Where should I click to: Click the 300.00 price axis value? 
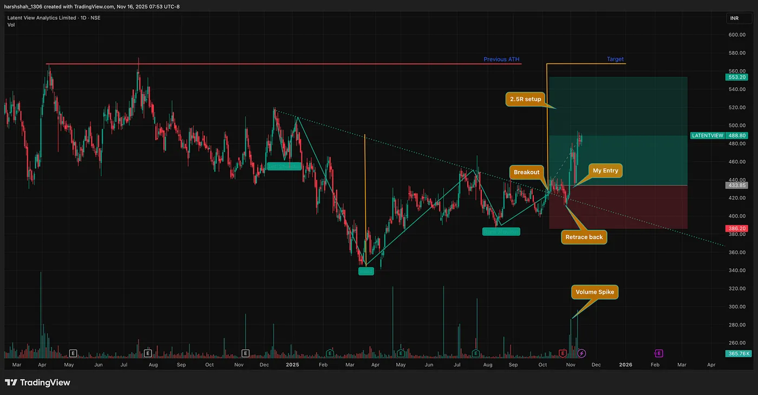click(737, 307)
